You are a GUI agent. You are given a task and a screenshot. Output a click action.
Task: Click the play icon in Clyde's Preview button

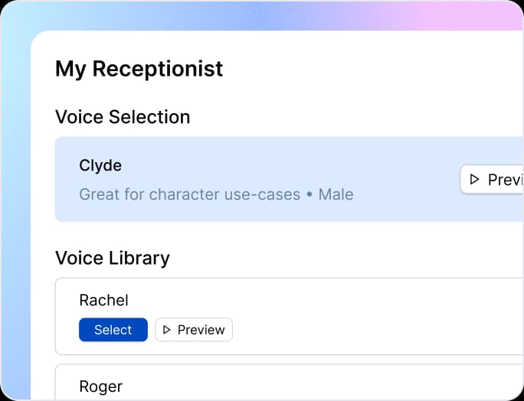point(474,179)
